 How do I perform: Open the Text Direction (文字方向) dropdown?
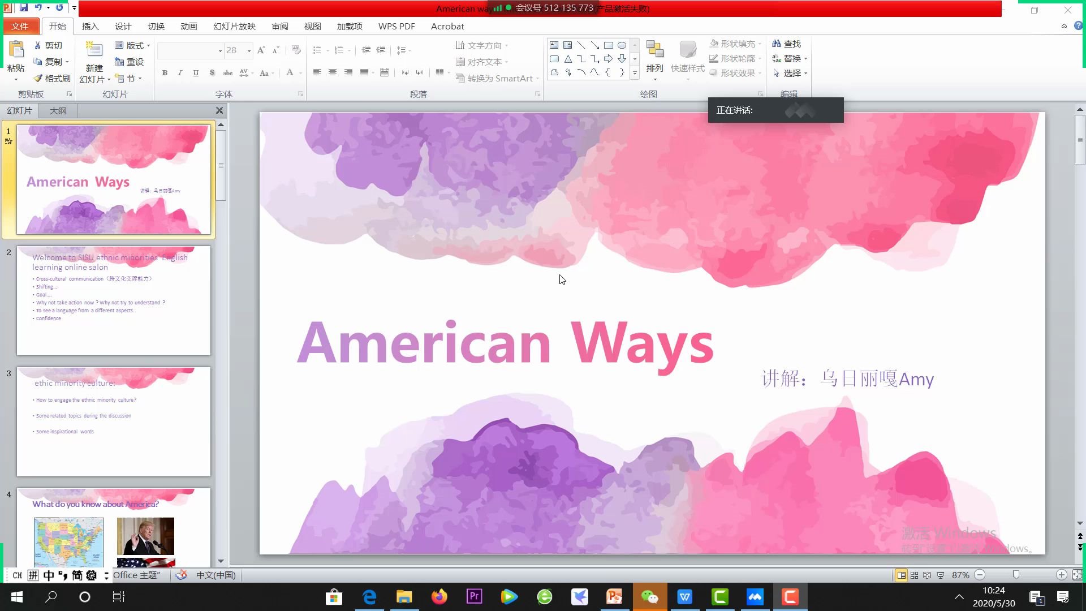tap(482, 45)
